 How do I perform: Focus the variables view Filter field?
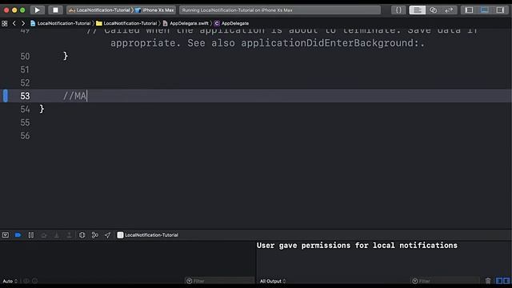coord(219,281)
